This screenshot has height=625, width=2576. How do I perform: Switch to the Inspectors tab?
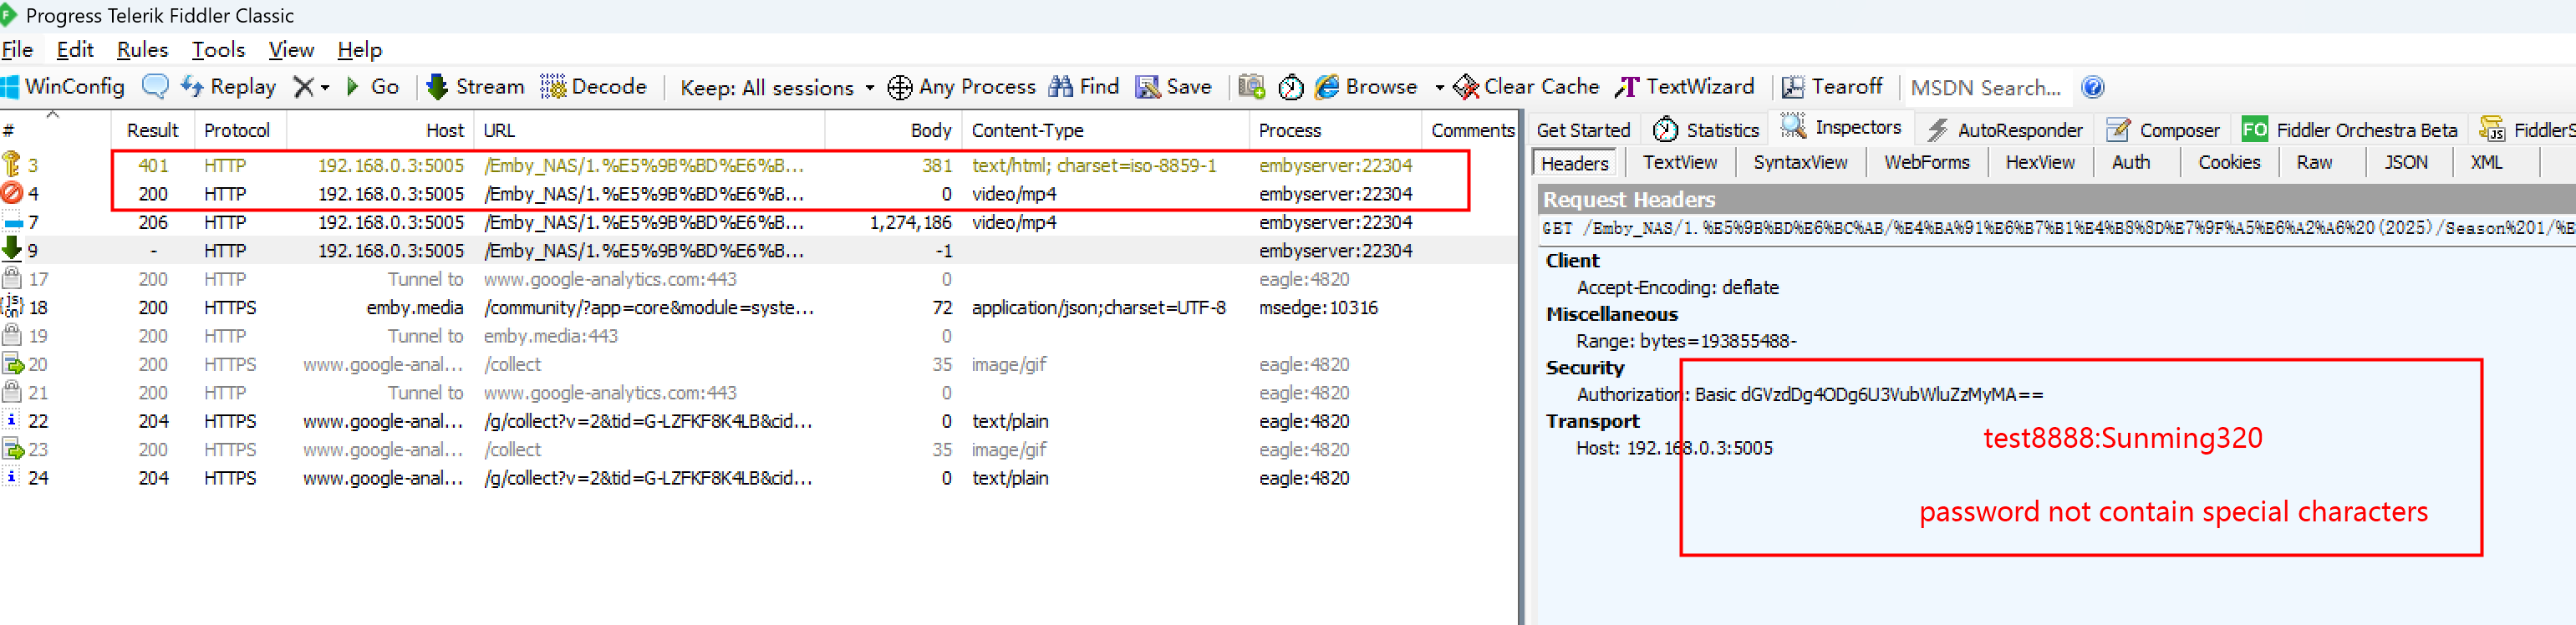coord(1841,127)
